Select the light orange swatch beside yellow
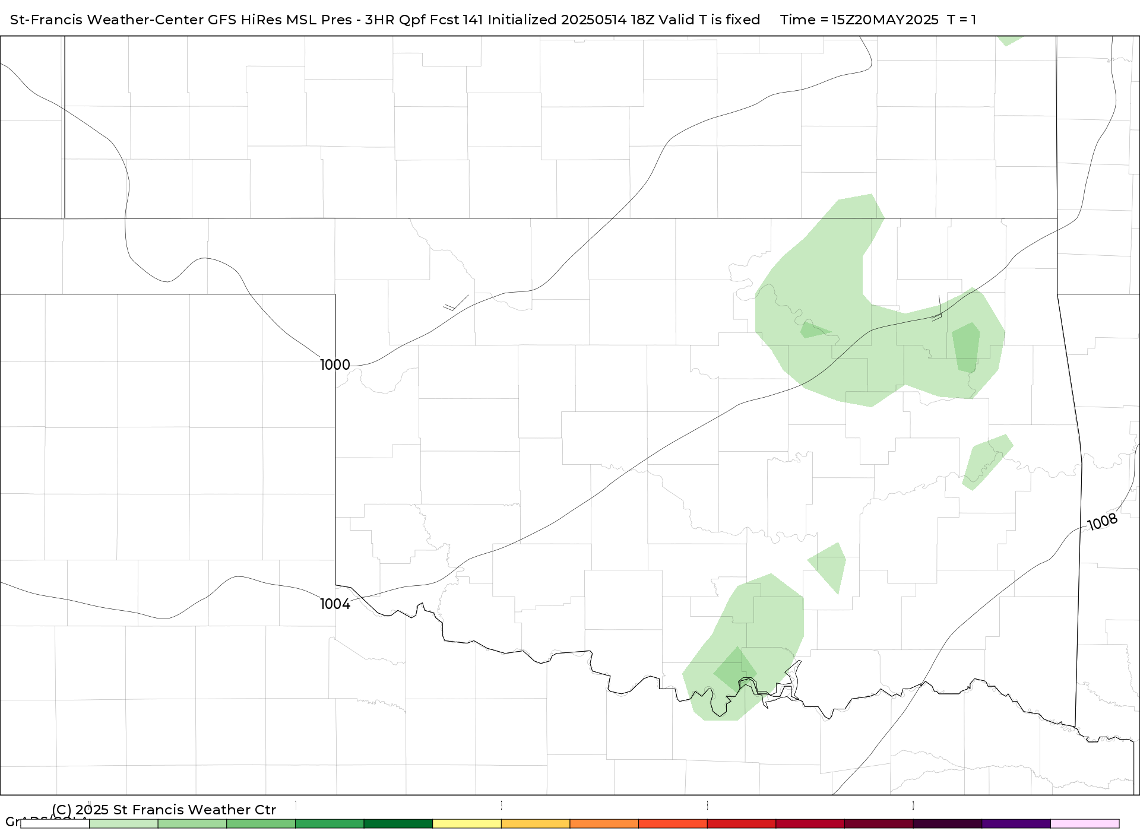The width and height of the screenshot is (1140, 831). click(536, 824)
